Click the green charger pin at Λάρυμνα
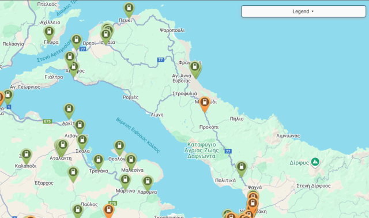Viewport: 369px width, 218px height. [148, 183]
